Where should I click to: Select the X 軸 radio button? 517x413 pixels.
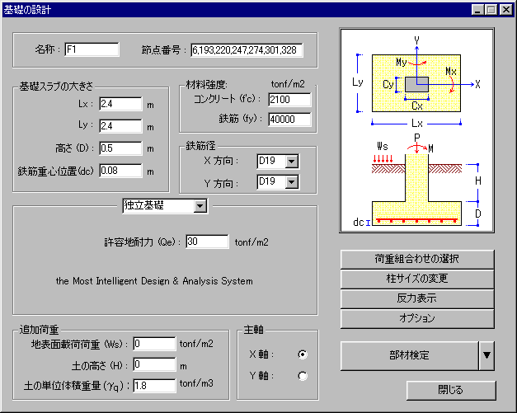pos(303,354)
